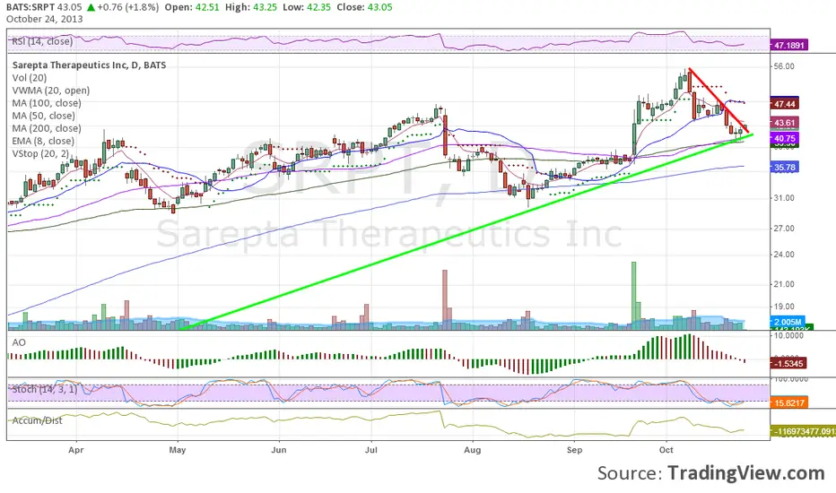This screenshot has height=493, width=836.
Task: Click the Accum/Dist indicator label
Action: click(x=37, y=420)
